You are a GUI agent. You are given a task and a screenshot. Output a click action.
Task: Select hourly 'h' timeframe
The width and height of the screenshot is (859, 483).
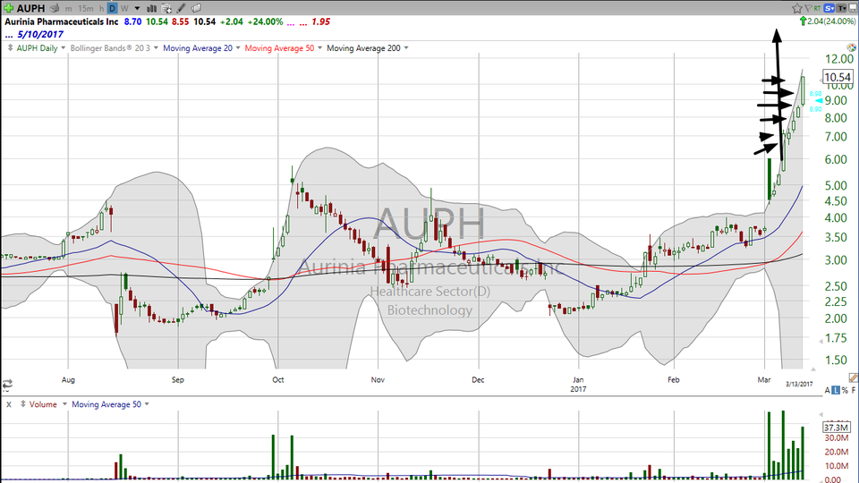click(101, 8)
